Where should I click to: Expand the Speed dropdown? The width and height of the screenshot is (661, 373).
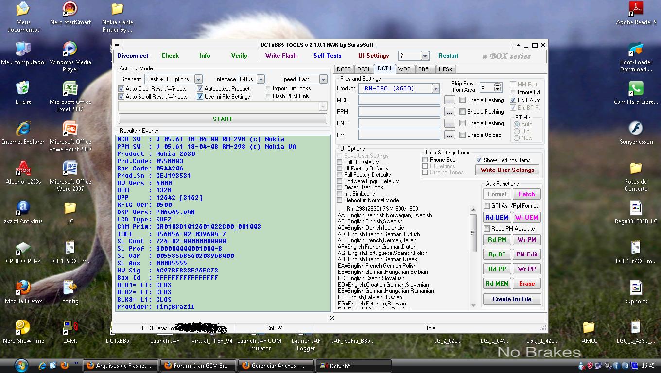[323, 79]
